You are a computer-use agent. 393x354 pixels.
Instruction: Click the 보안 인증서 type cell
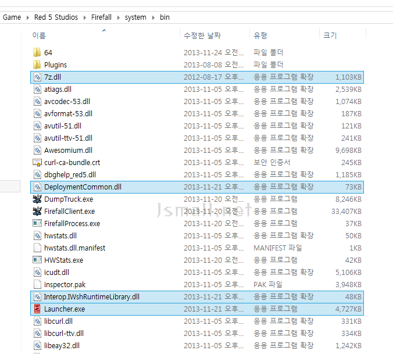click(271, 163)
